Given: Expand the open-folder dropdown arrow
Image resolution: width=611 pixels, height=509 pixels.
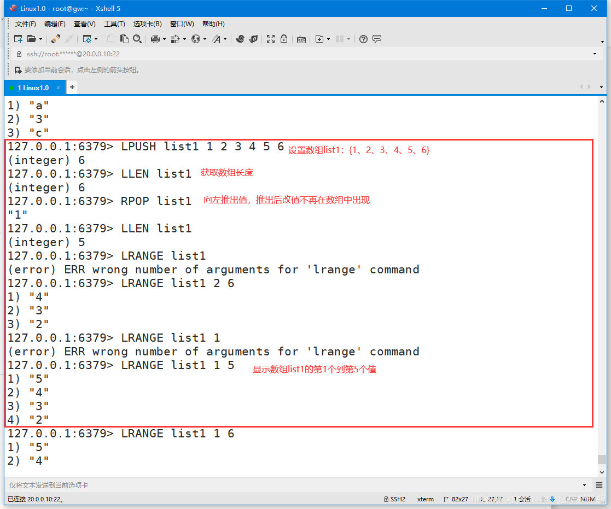Looking at the screenshot, I should click(x=40, y=39).
